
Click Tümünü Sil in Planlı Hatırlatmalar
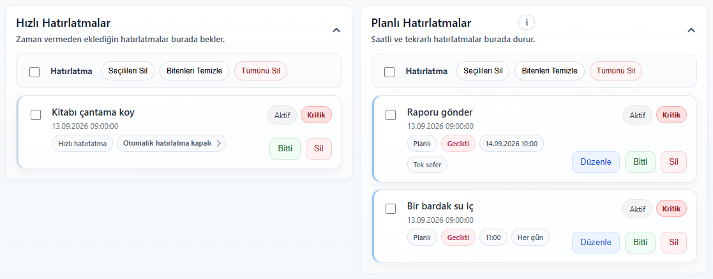pyautogui.click(x=616, y=71)
